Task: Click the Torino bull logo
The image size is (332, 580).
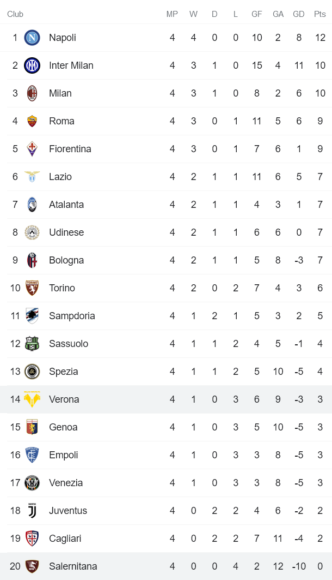Action: 32,288
